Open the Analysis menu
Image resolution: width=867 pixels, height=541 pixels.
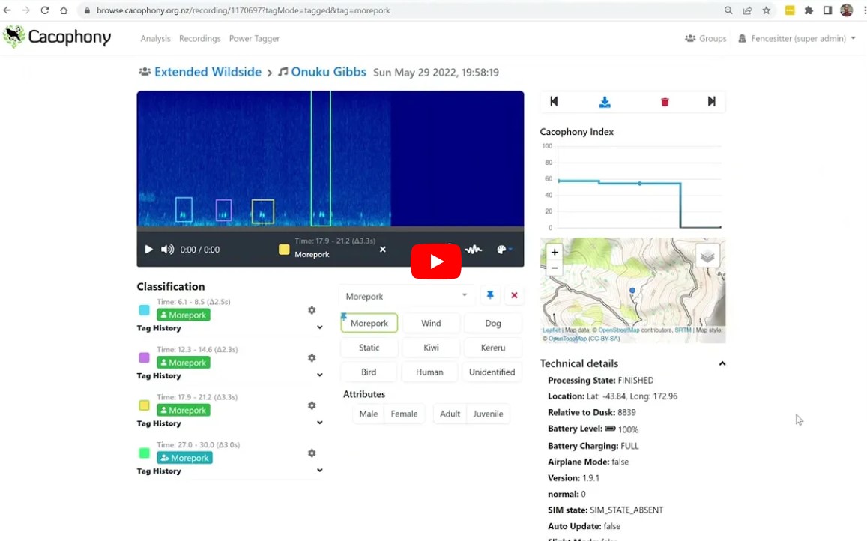pyautogui.click(x=155, y=38)
